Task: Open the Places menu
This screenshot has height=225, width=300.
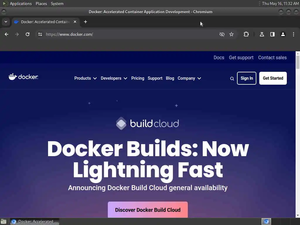Action: tap(41, 4)
